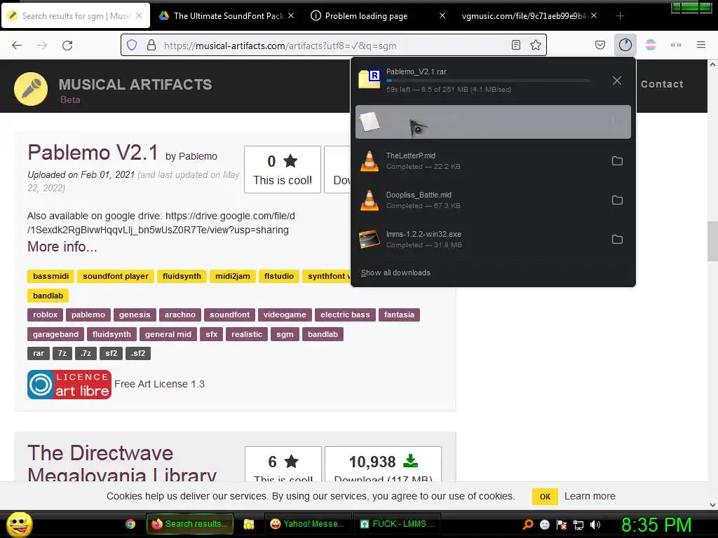The height and width of the screenshot is (538, 718).
Task: Open The Directwave Megalovania Library title
Action: click(x=122, y=463)
